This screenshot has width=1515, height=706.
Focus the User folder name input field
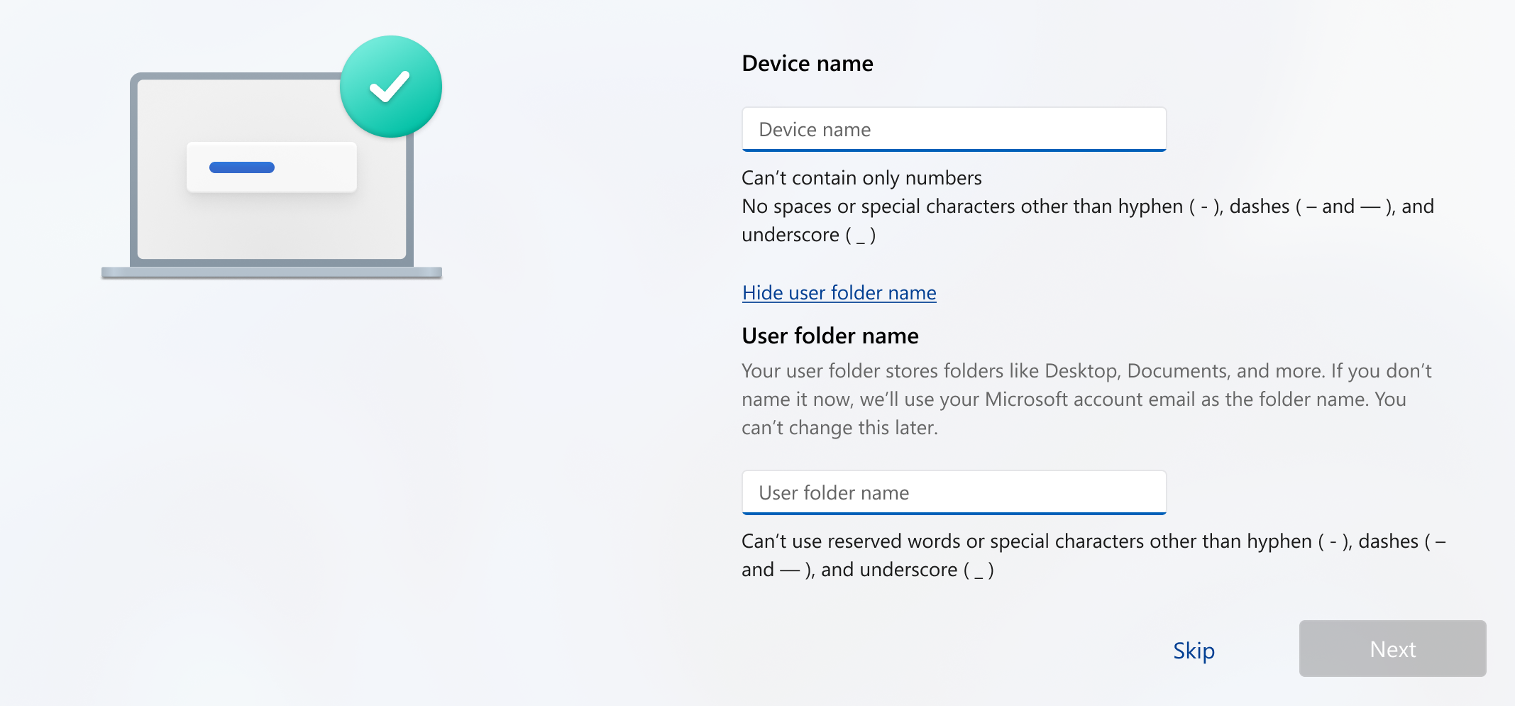click(x=954, y=492)
